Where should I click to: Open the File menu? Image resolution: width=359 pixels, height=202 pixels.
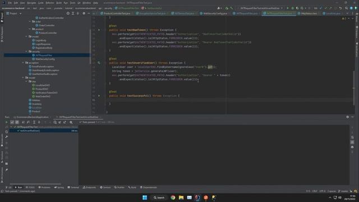click(x=10, y=3)
